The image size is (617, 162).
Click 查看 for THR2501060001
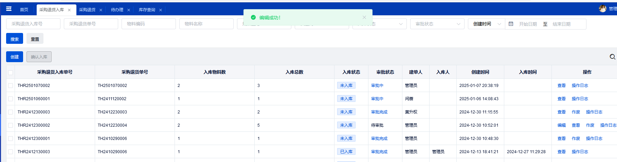(562, 99)
